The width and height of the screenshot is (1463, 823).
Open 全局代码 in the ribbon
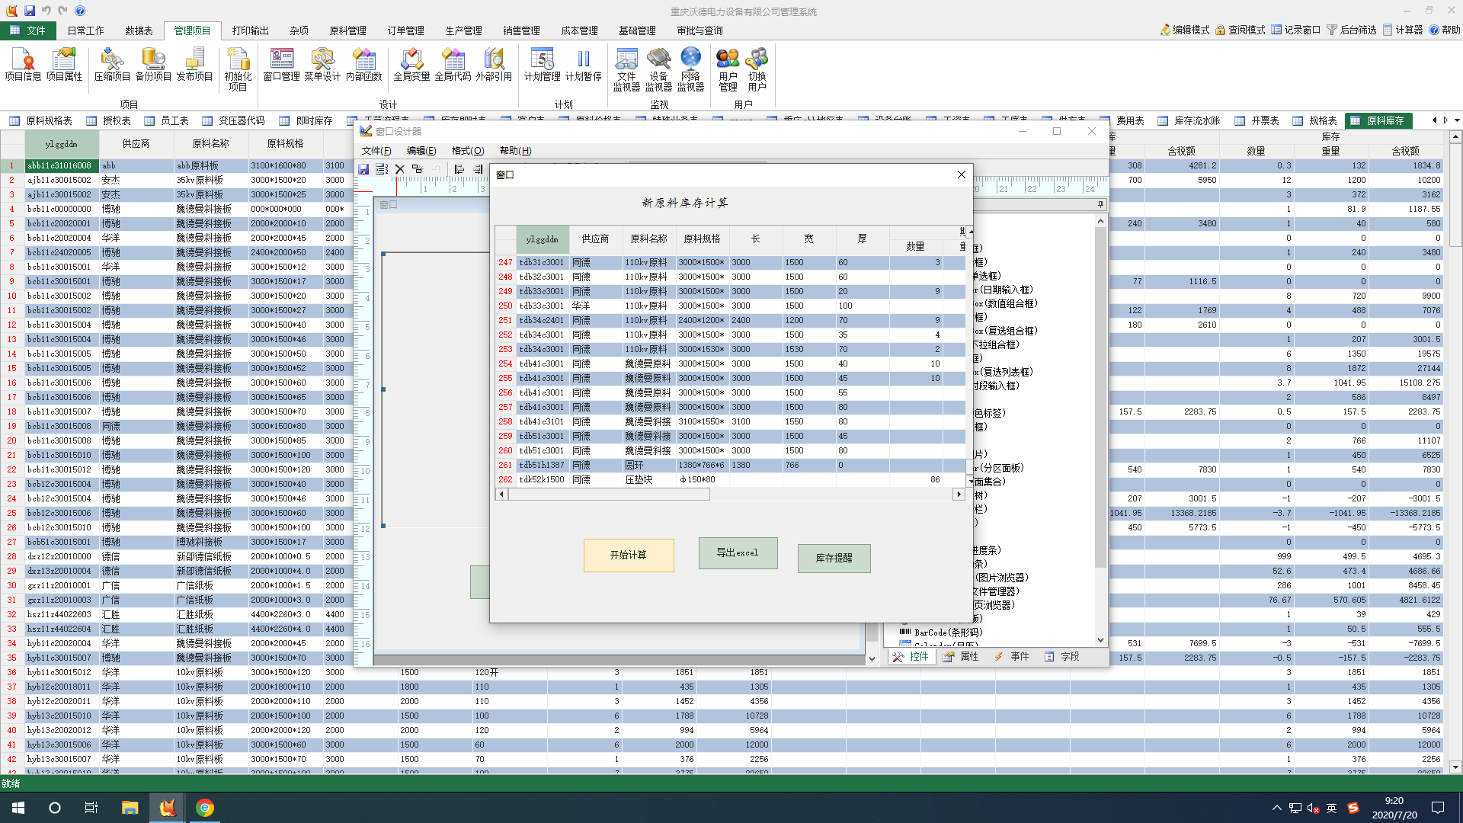(453, 65)
